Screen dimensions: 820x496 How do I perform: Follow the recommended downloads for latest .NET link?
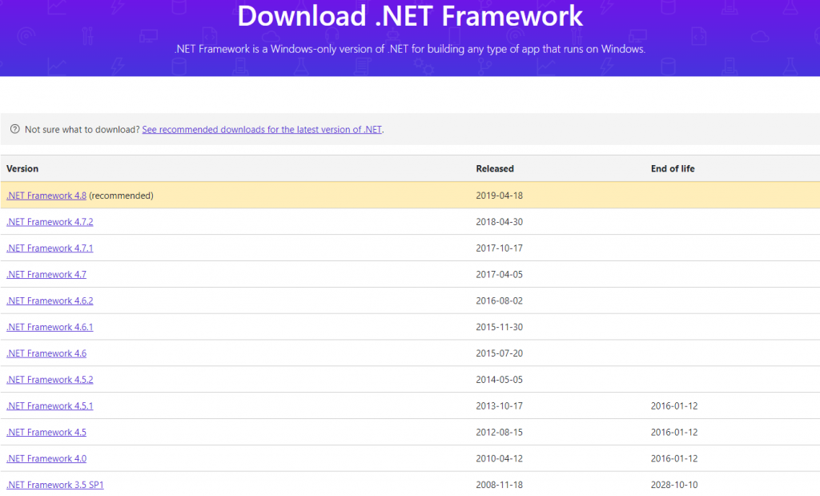pos(262,129)
